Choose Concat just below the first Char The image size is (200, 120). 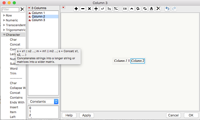(15, 44)
